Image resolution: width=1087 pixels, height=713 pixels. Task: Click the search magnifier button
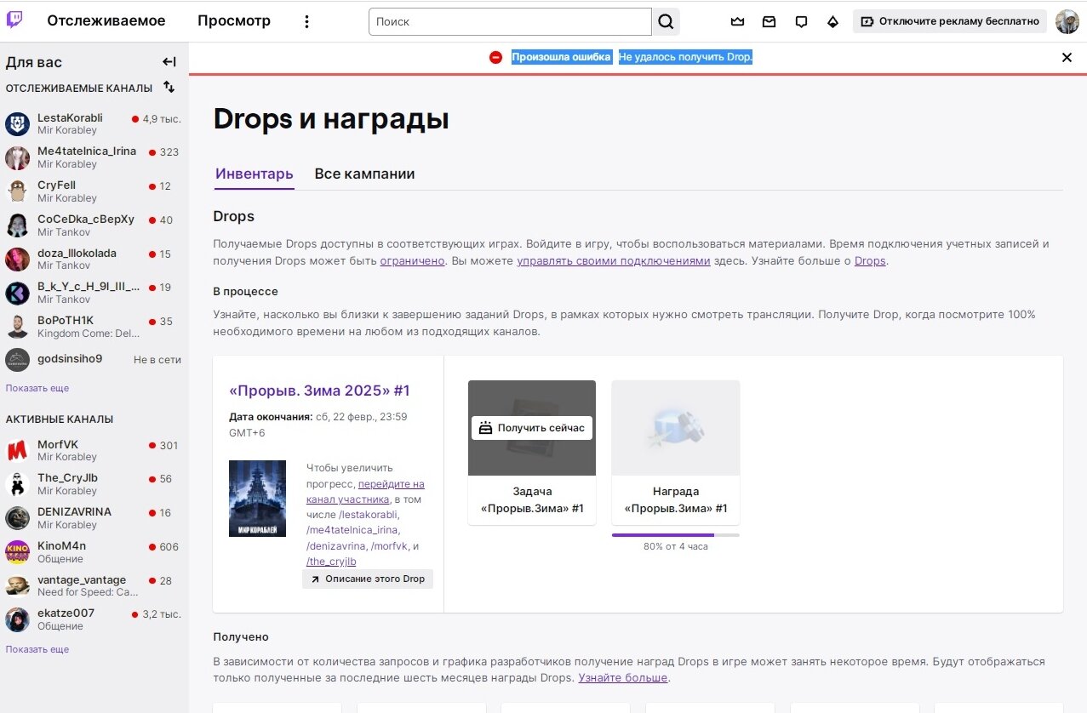pyautogui.click(x=666, y=21)
